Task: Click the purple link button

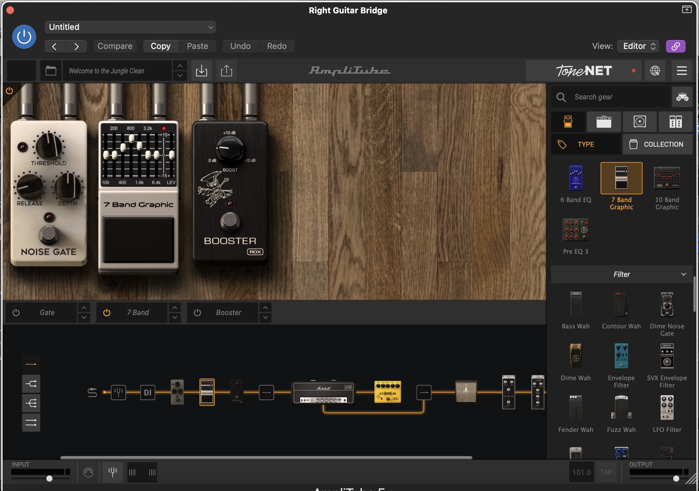Action: (x=675, y=46)
